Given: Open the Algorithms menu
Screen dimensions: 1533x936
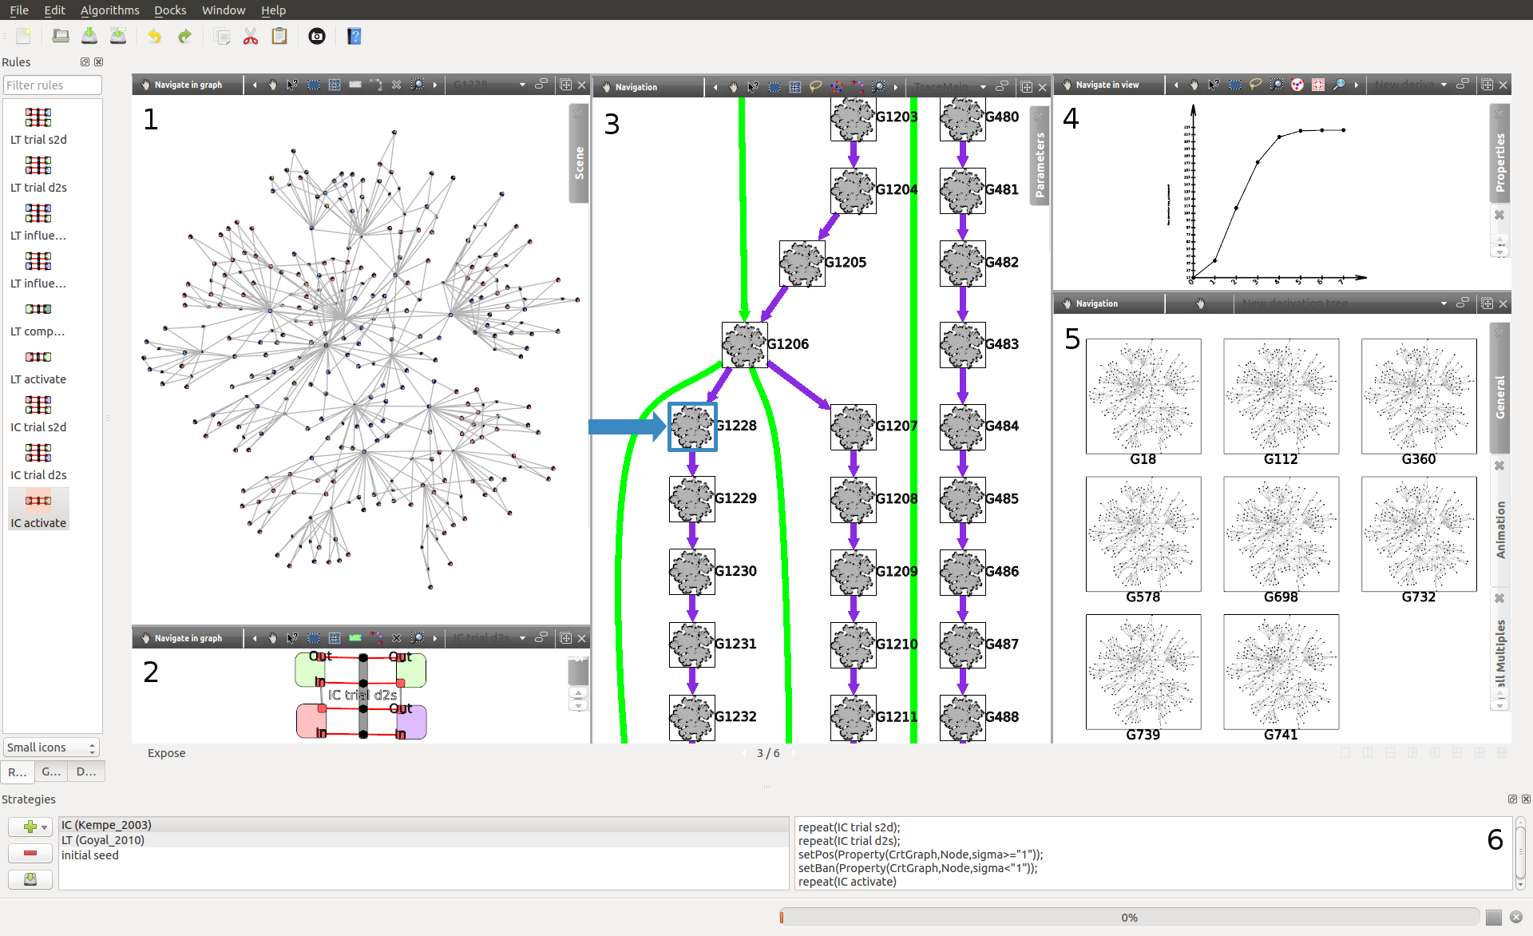Looking at the screenshot, I should point(109,10).
